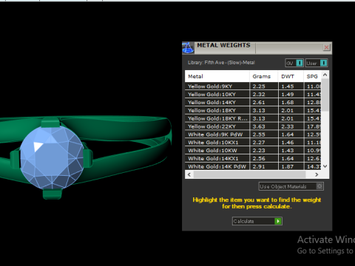
Task: Select the blue gemstone in the viewport
Action: (52, 157)
